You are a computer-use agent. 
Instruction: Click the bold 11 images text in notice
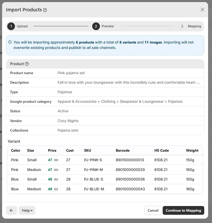(153, 42)
